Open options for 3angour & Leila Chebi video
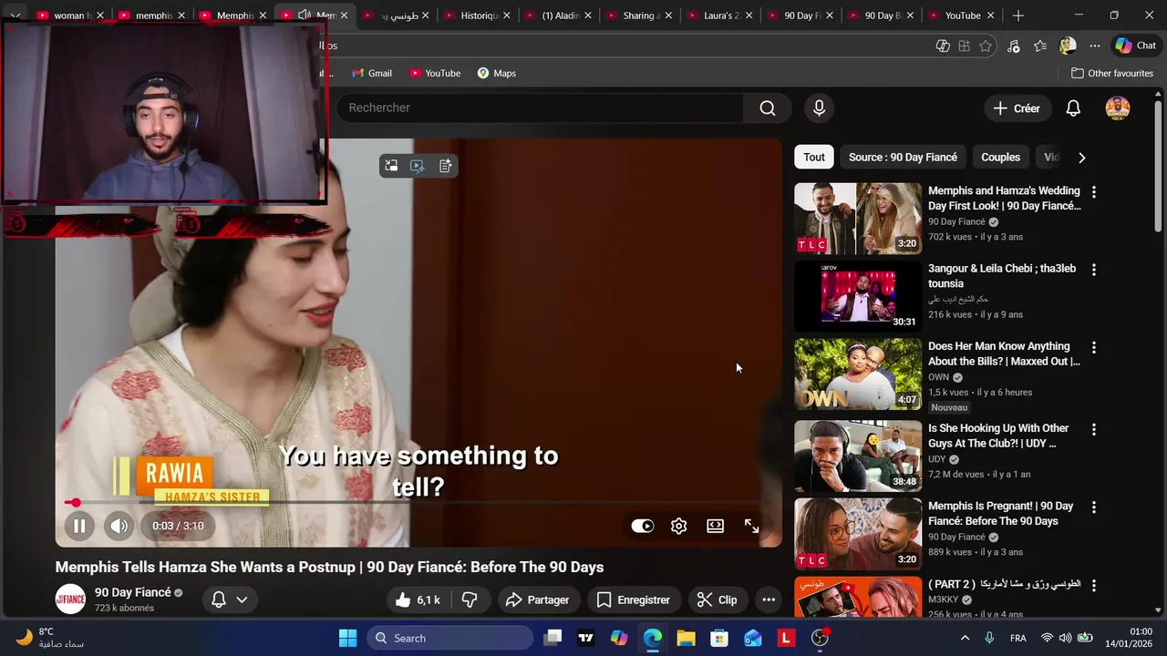The image size is (1167, 656). tap(1093, 270)
